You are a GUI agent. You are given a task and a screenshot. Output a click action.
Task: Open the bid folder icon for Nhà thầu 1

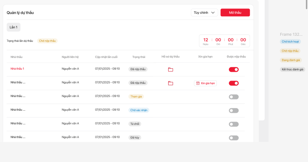point(170,70)
